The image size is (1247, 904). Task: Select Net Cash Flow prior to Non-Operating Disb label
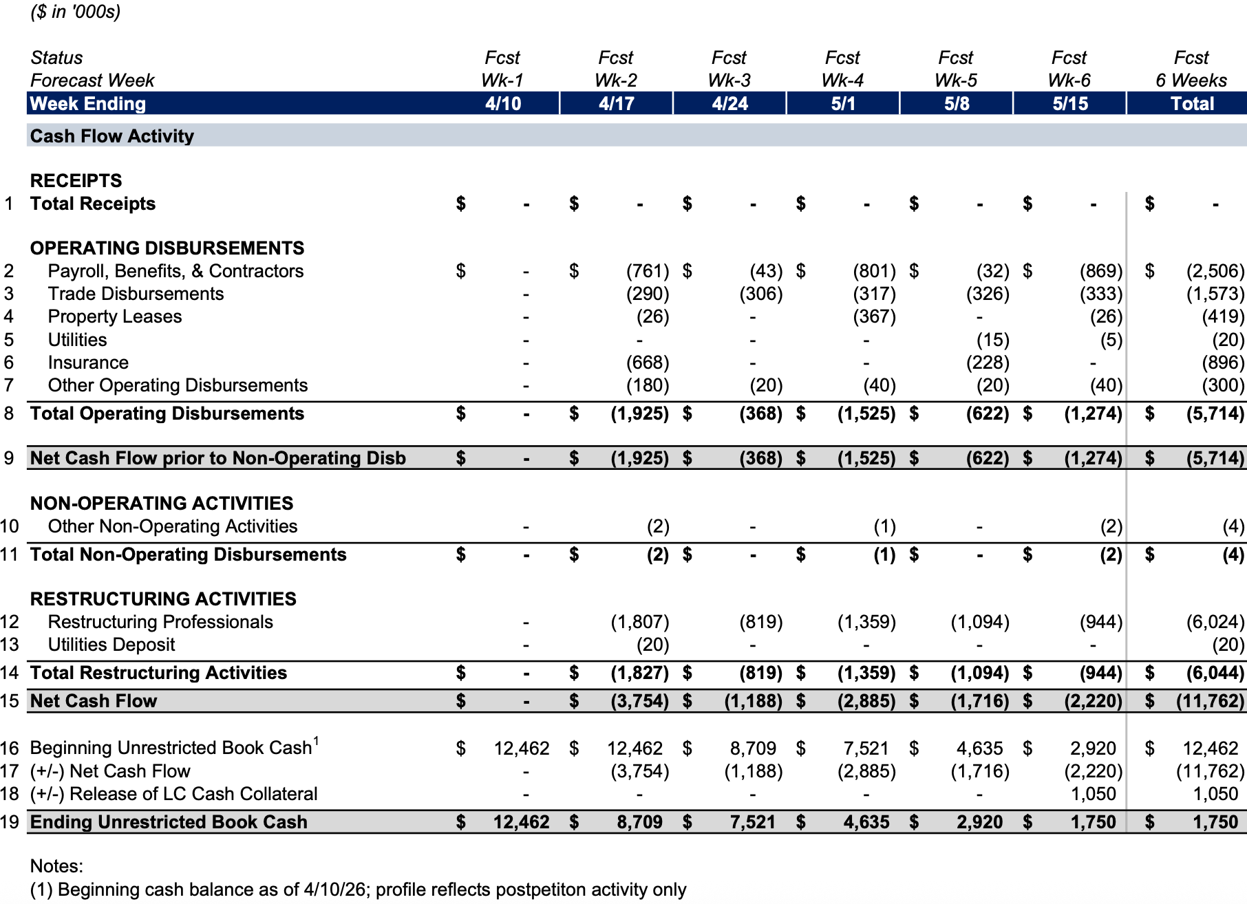coord(217,458)
